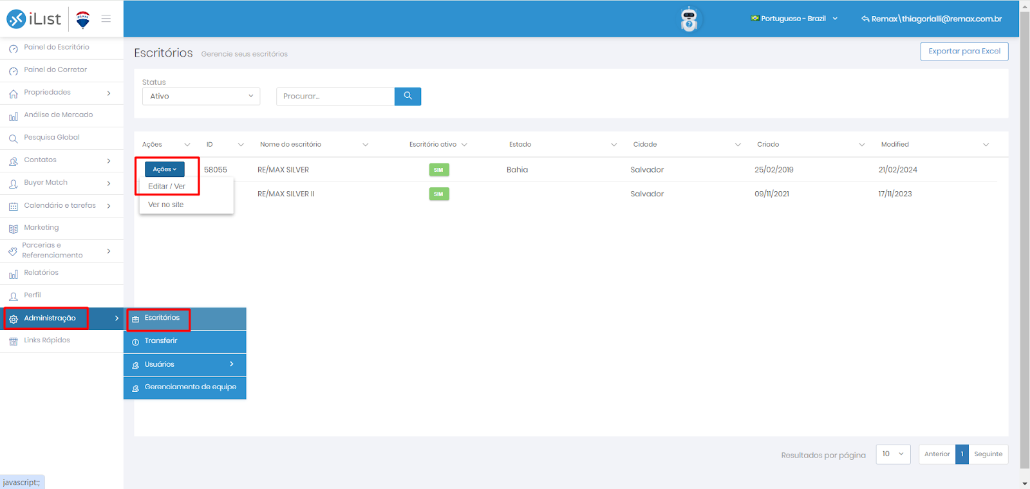Click the Análise de Mercado chart icon
The width and height of the screenshot is (1030, 489).
coord(14,116)
